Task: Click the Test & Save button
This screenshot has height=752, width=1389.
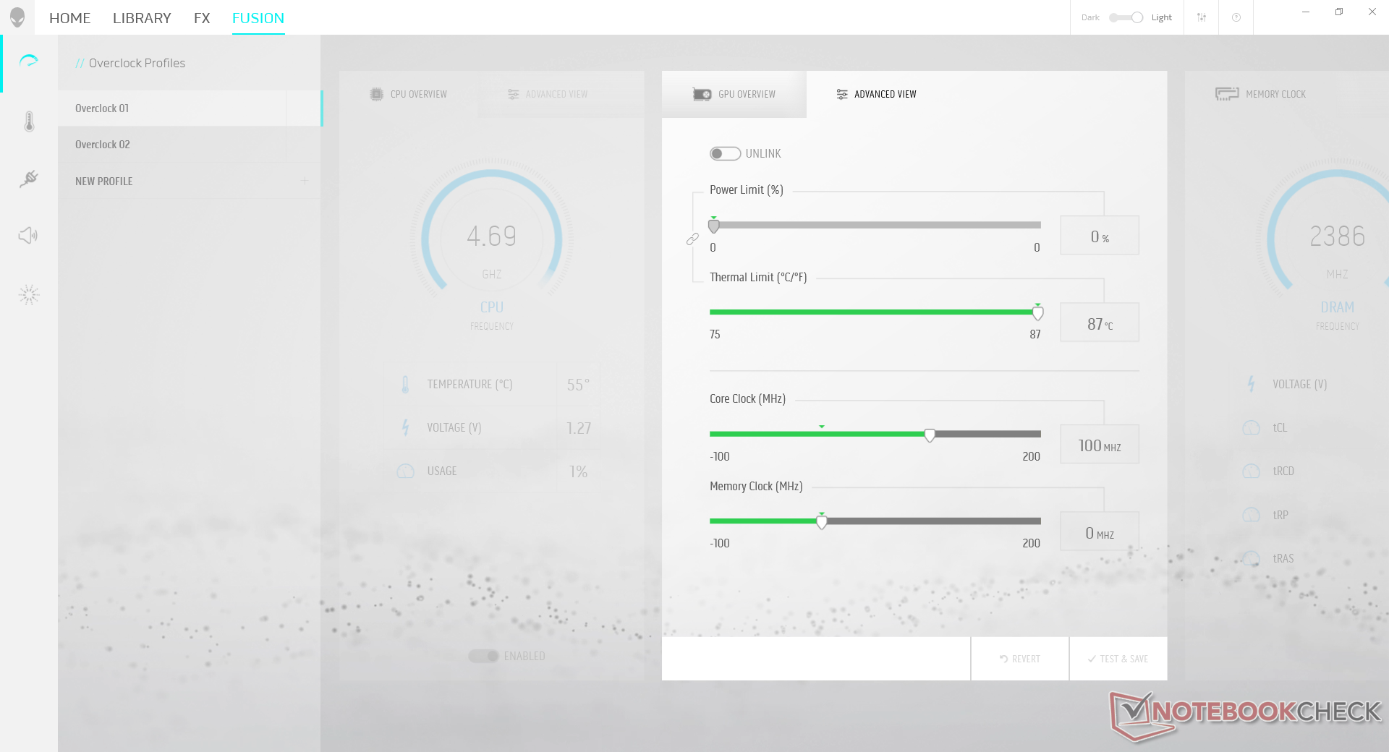Action: point(1118,659)
